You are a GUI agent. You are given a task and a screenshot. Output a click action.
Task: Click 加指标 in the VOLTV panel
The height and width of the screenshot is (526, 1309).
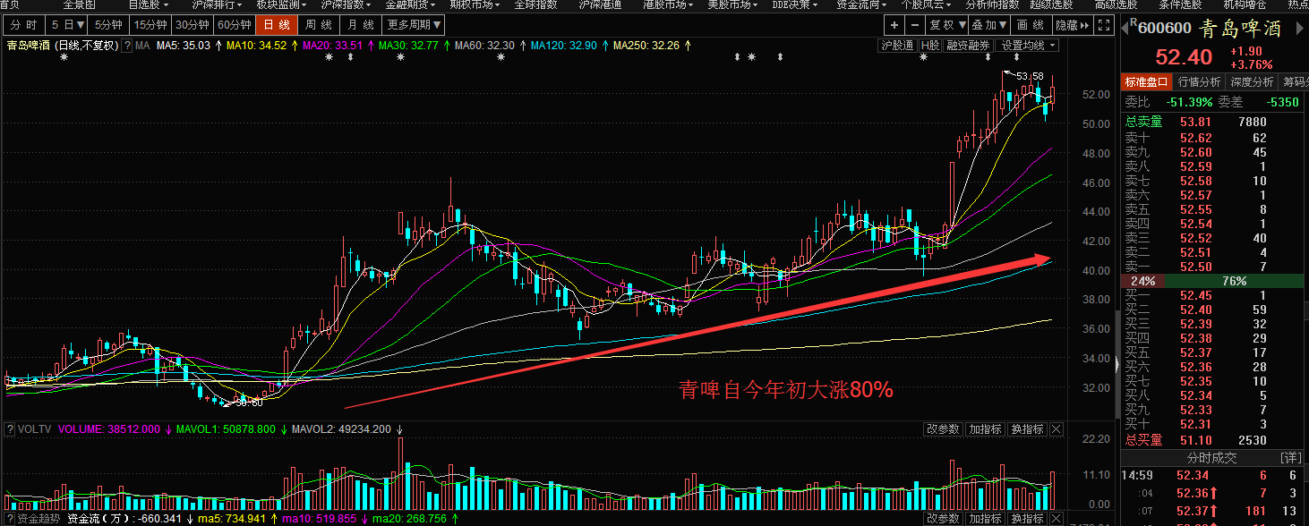click(984, 429)
